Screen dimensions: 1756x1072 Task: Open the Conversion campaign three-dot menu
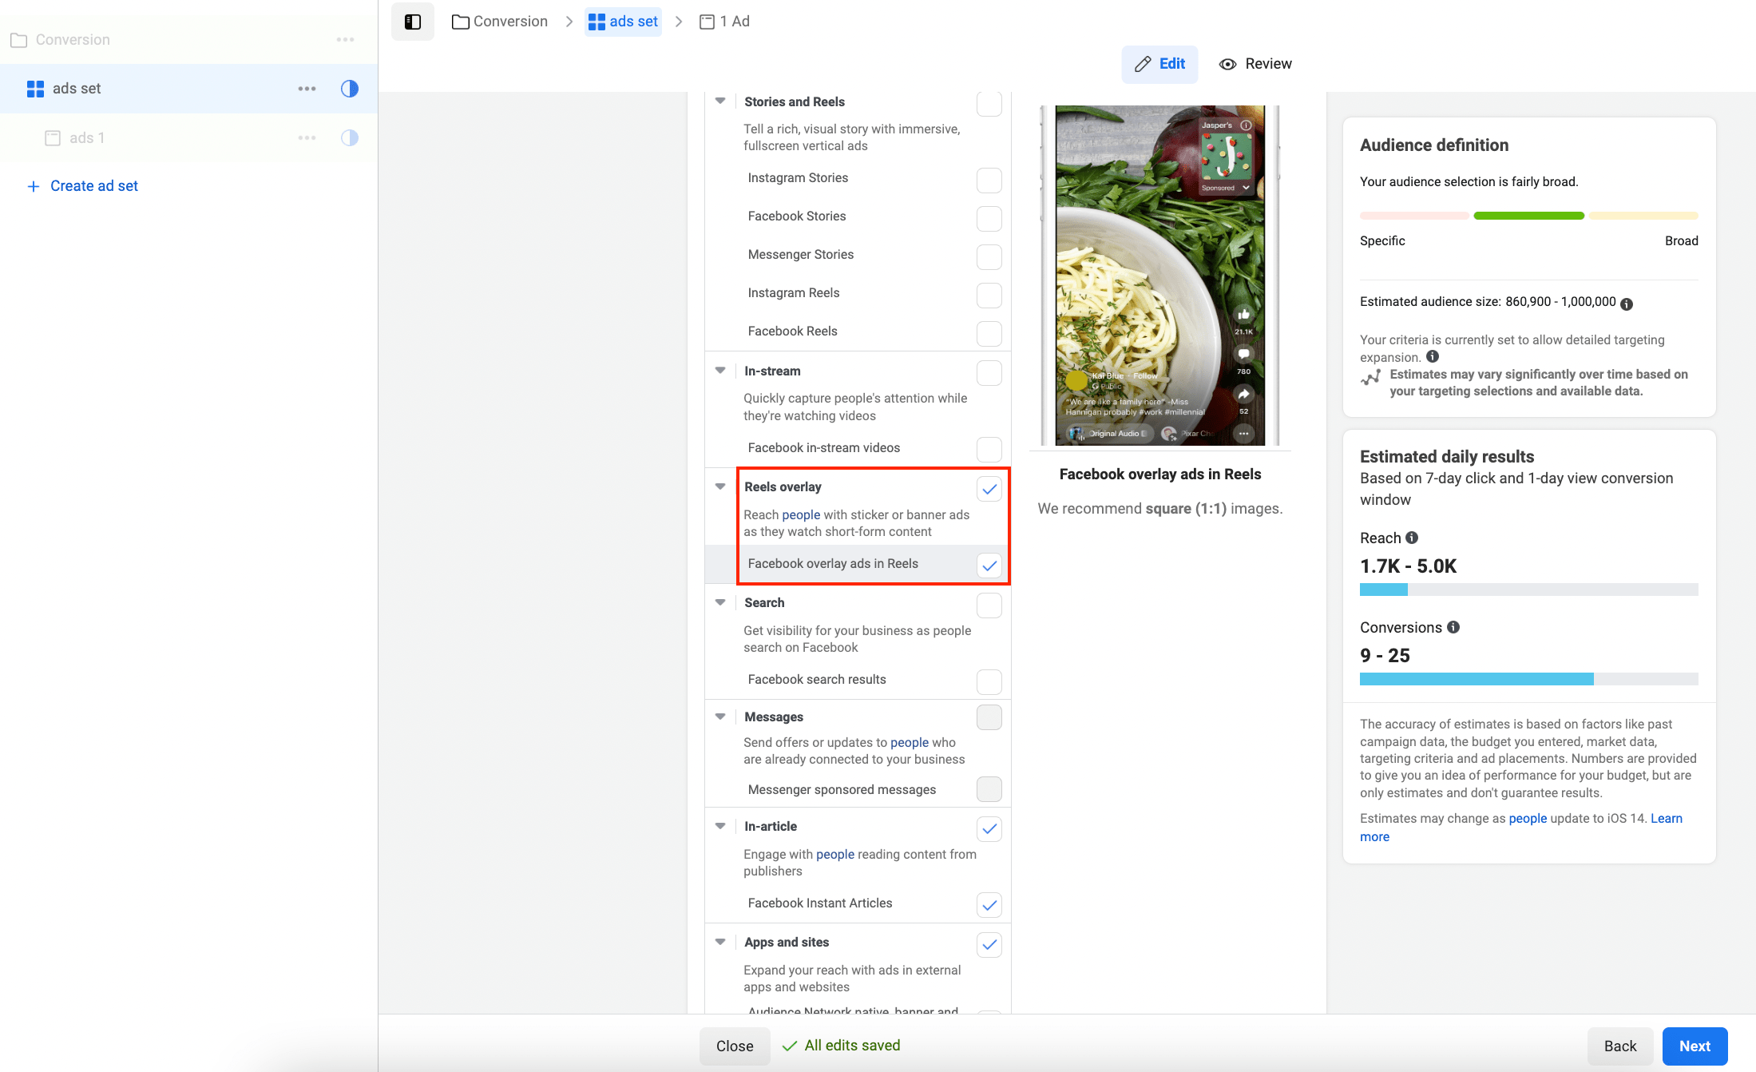point(345,40)
